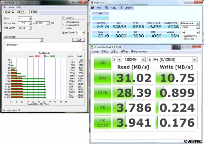Select KByte/Sec radio in FDBENCH
This screenshot has height=144, width=204.
(182, 39)
